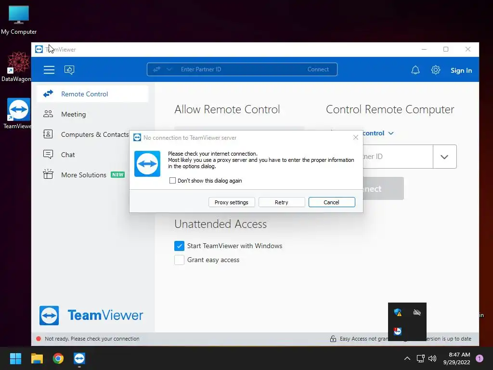Click Retry in connection dialog
The width and height of the screenshot is (493, 370).
click(281, 202)
